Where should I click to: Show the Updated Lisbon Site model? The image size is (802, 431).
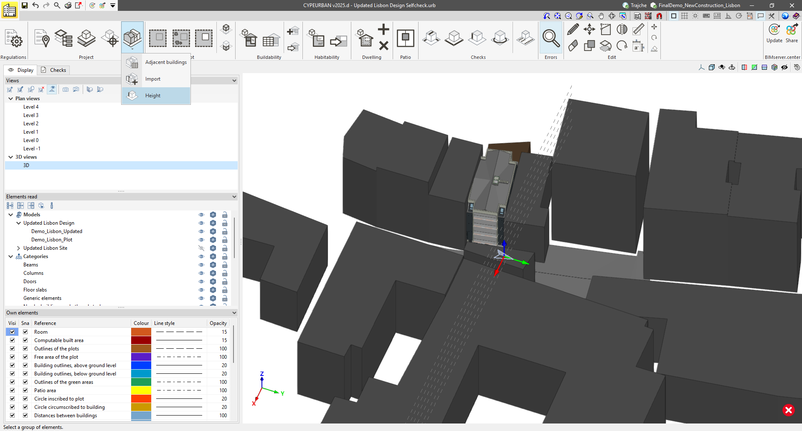(x=201, y=248)
